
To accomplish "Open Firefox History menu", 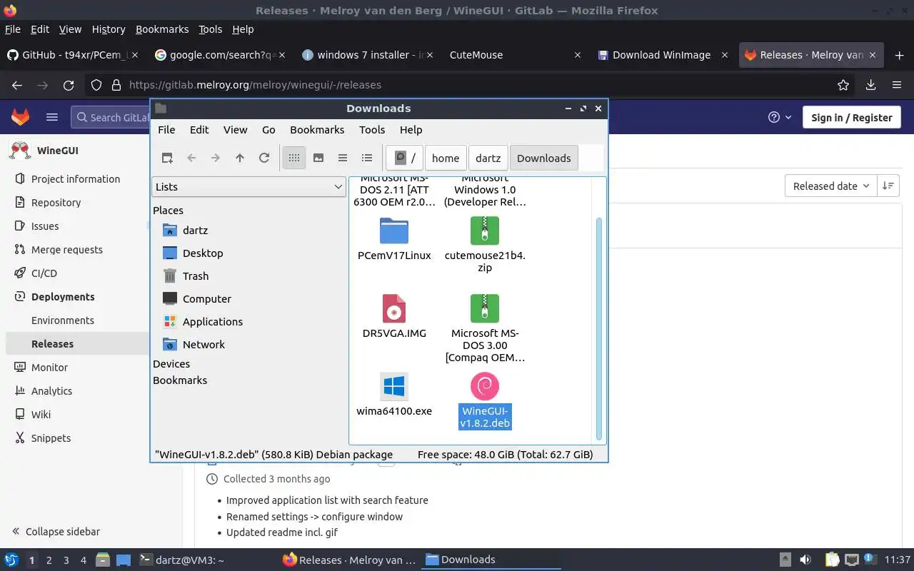I will [x=109, y=29].
